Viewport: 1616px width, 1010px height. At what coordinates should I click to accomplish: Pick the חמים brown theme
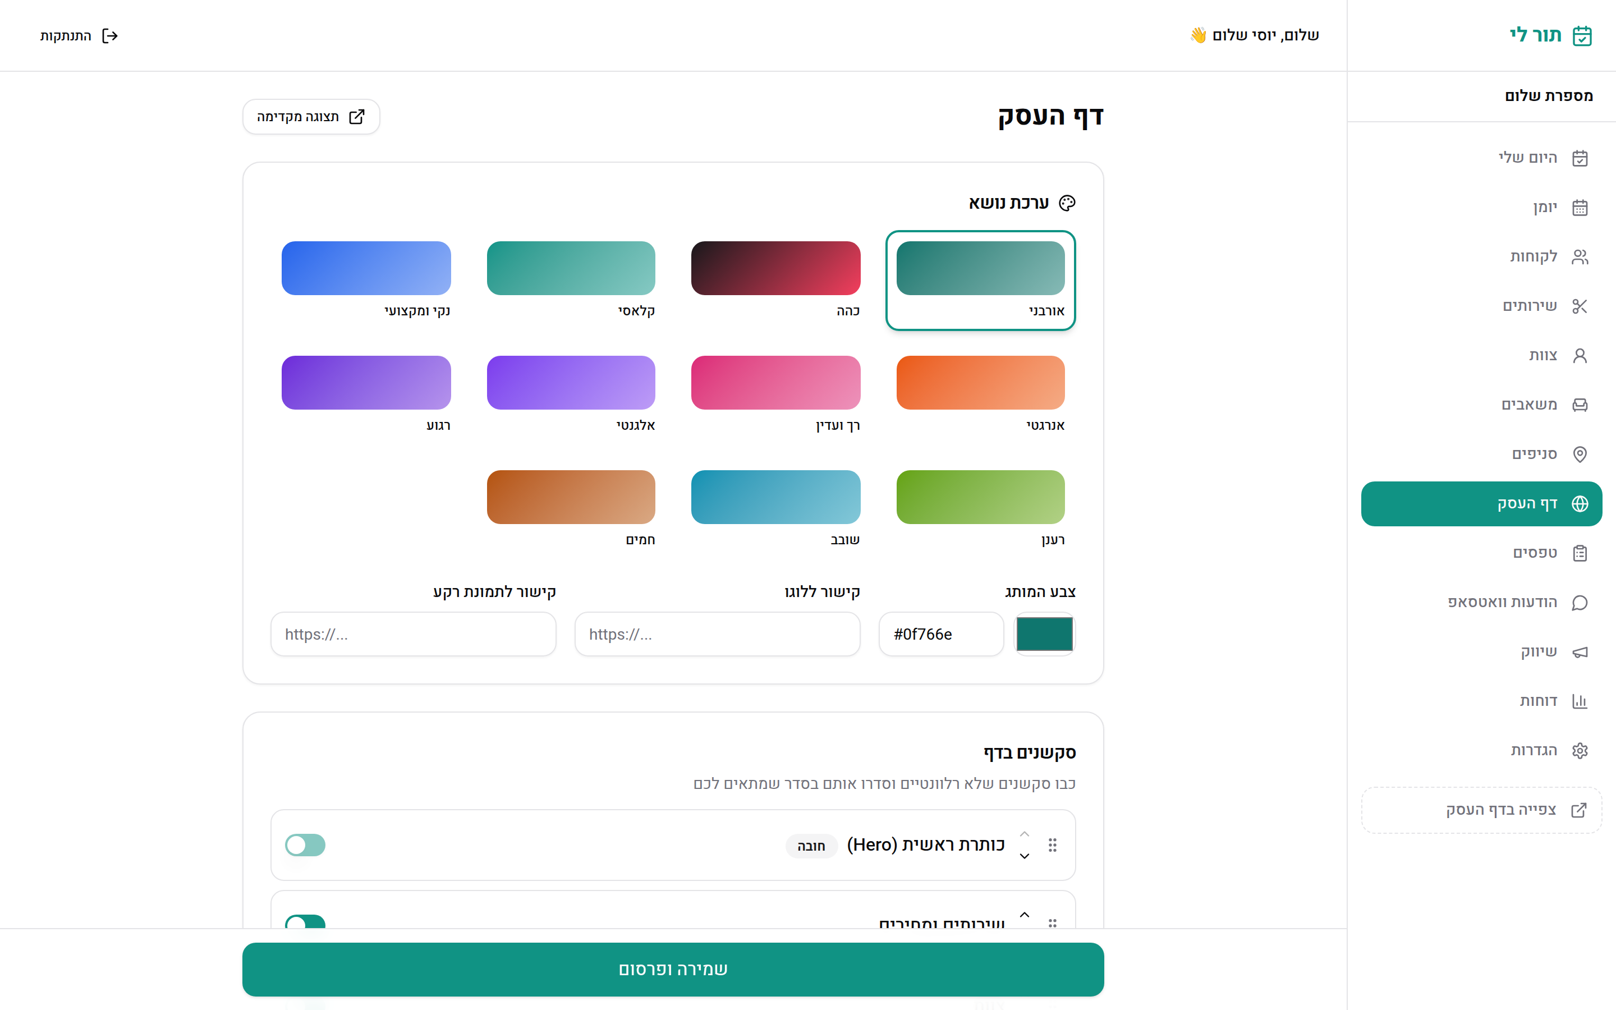[x=571, y=509]
